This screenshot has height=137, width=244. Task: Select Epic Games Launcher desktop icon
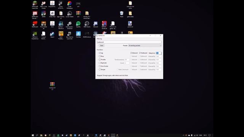[x=69, y=35]
